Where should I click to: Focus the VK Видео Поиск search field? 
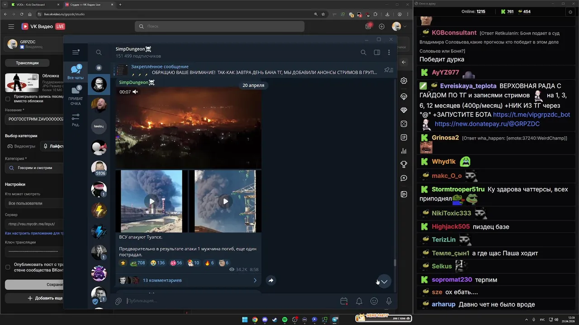click(x=219, y=26)
